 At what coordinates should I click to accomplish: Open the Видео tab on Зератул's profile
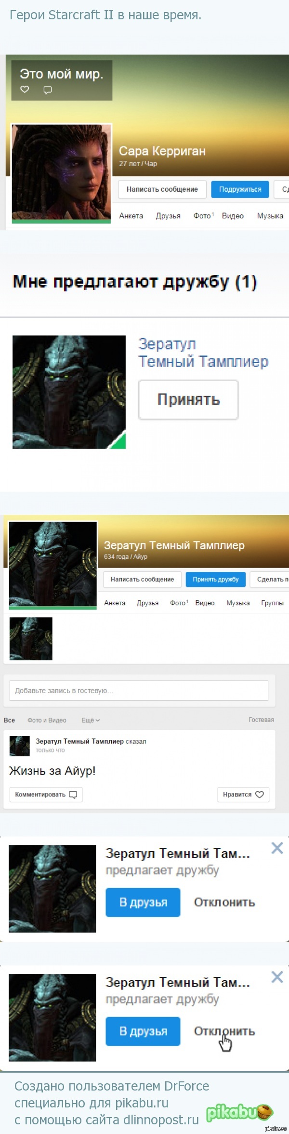tap(205, 603)
